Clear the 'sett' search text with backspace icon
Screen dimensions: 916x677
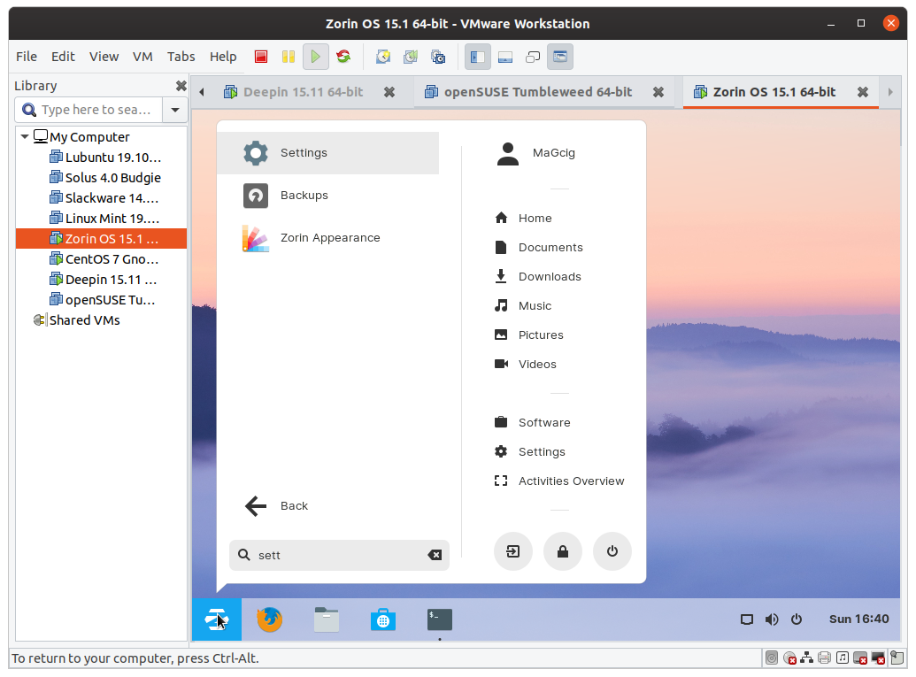coord(435,555)
